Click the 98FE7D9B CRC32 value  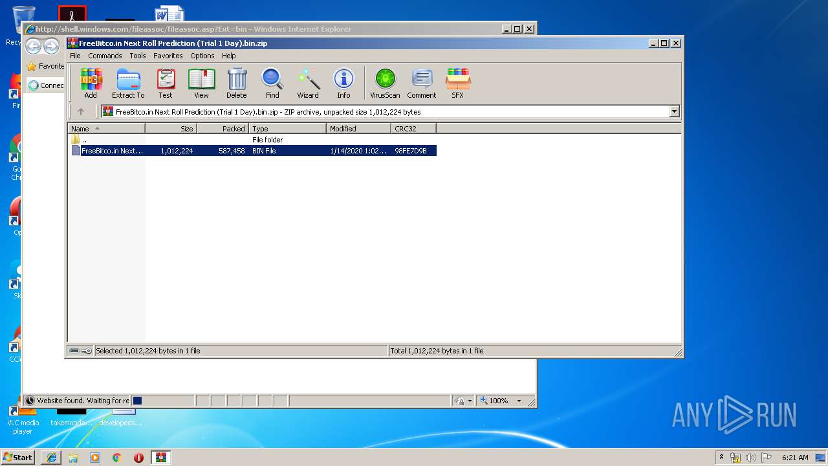(x=411, y=151)
